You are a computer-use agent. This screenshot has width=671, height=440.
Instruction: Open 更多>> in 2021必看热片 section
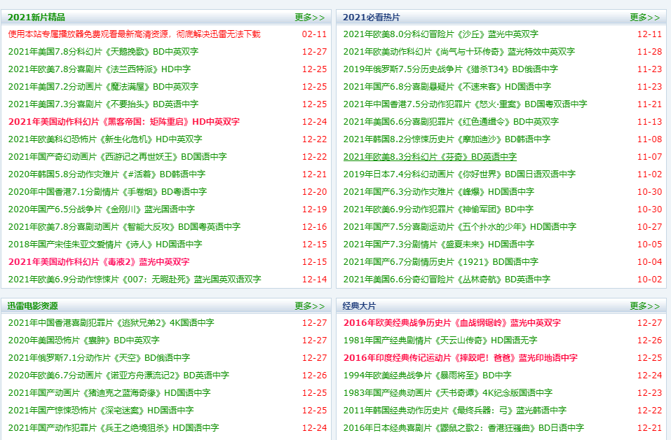(x=644, y=17)
